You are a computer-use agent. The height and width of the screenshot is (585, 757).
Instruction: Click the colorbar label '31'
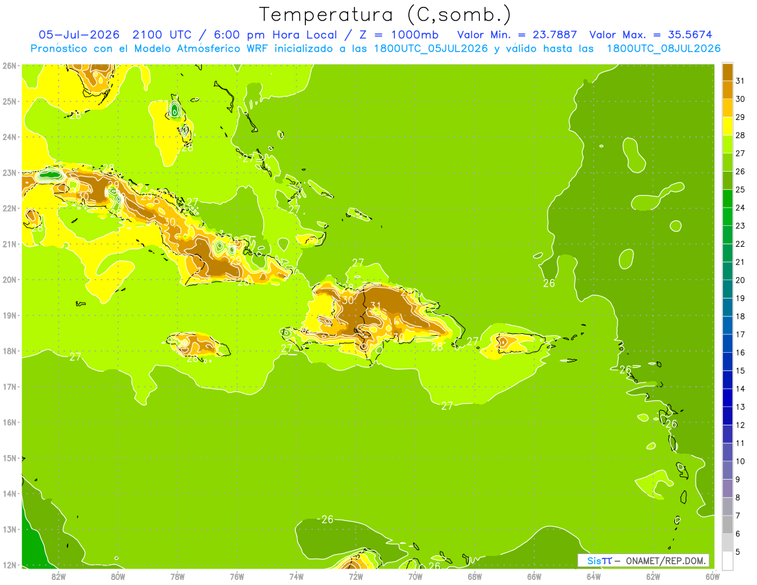[741, 81]
